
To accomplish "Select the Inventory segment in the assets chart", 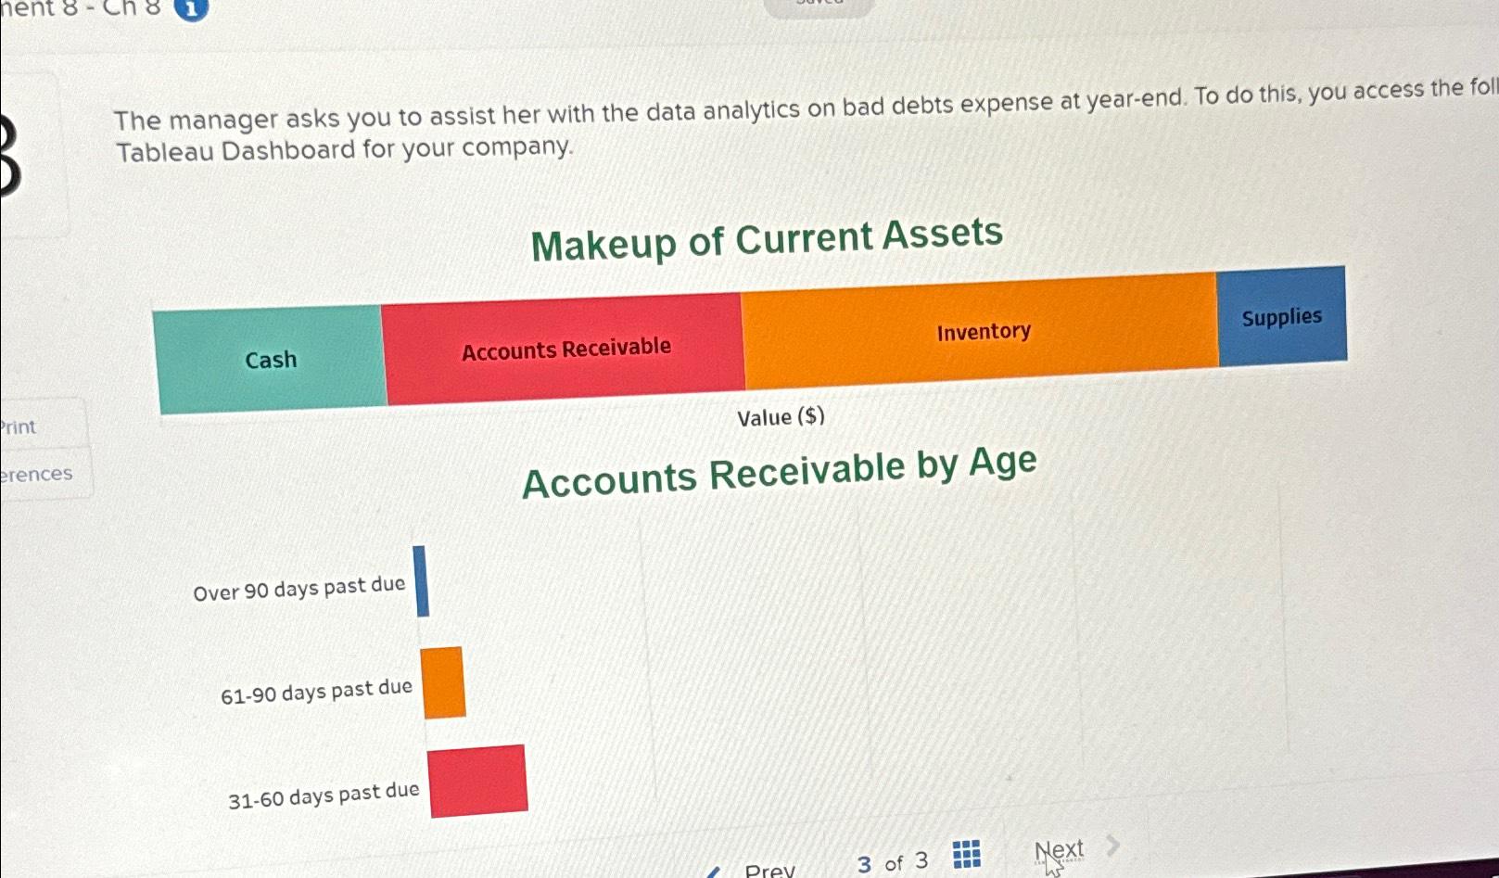I will coord(983,331).
